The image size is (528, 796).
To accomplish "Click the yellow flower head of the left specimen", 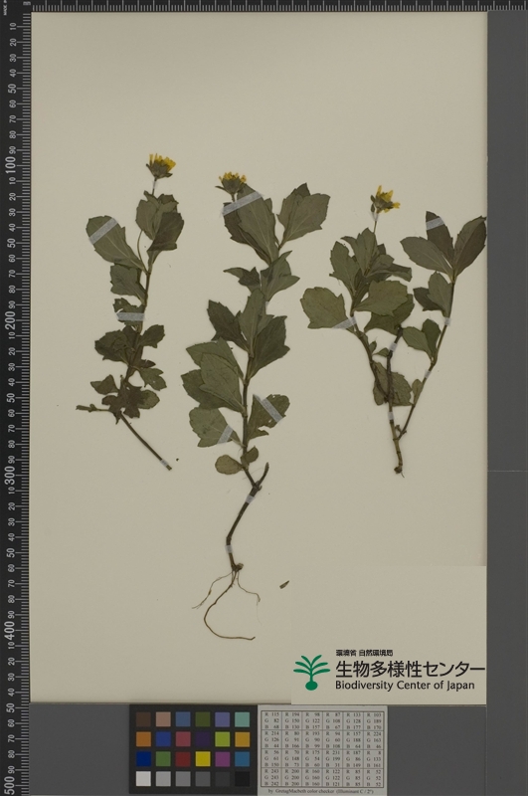I will (x=161, y=166).
